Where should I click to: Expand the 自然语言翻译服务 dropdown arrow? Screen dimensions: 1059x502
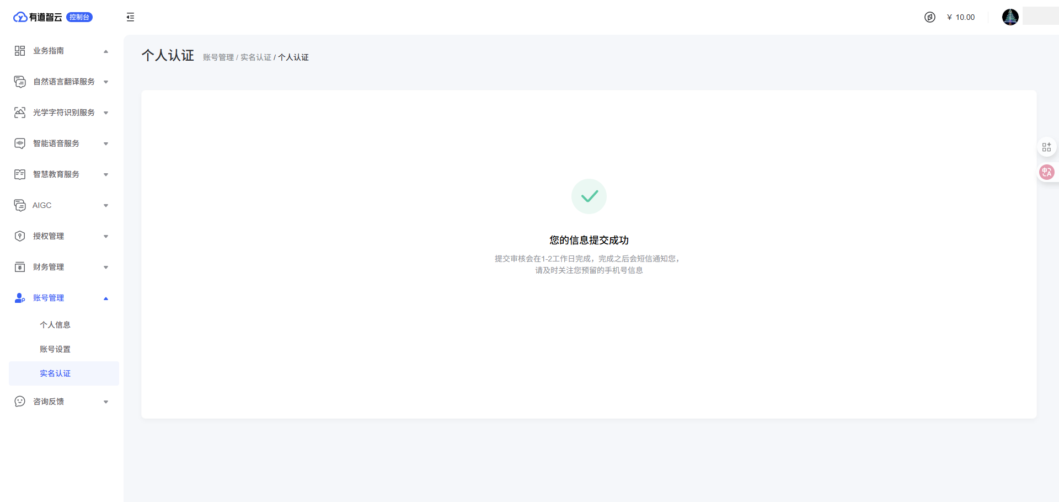click(x=106, y=82)
